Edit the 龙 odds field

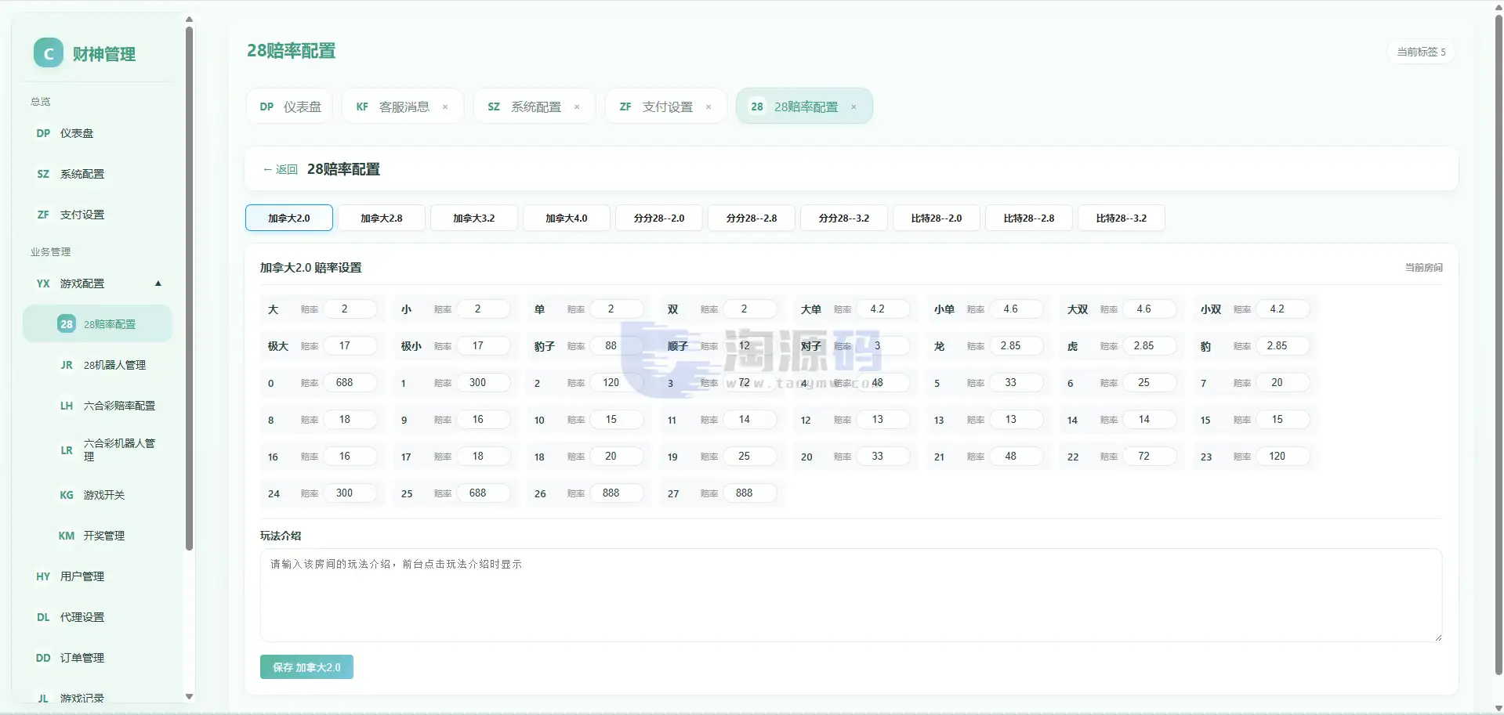(x=1017, y=346)
